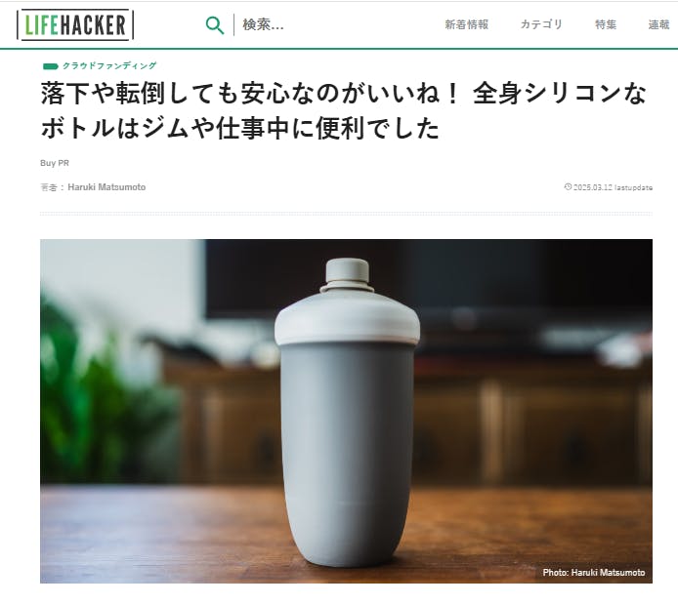The width and height of the screenshot is (678, 605).
Task: Click the article headline text
Action: (x=343, y=110)
